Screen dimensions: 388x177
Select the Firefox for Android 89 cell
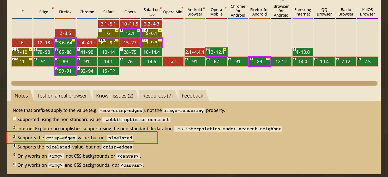260,61
